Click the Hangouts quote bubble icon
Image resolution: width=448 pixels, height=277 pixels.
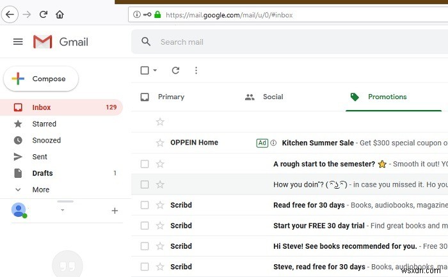(67, 265)
